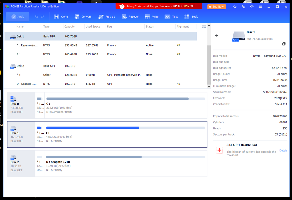The image size is (292, 200).
Task: Select D: Seagate 12TB block in disk map
Action: [126, 163]
